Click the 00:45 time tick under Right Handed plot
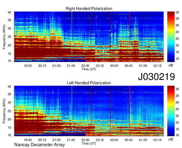The height and width of the screenshot is (148, 182). [129, 66]
